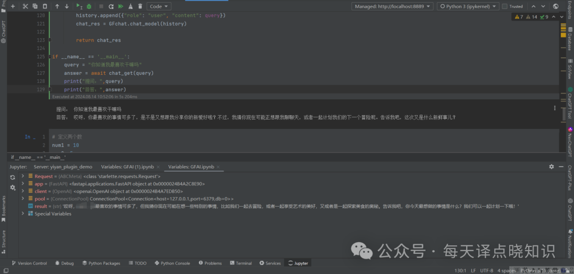This screenshot has width=574, height=274.
Task: Open Python Packages tool window
Action: pyautogui.click(x=102, y=263)
